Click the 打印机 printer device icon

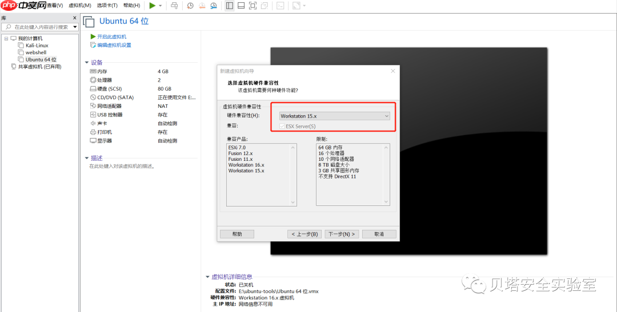coord(93,132)
